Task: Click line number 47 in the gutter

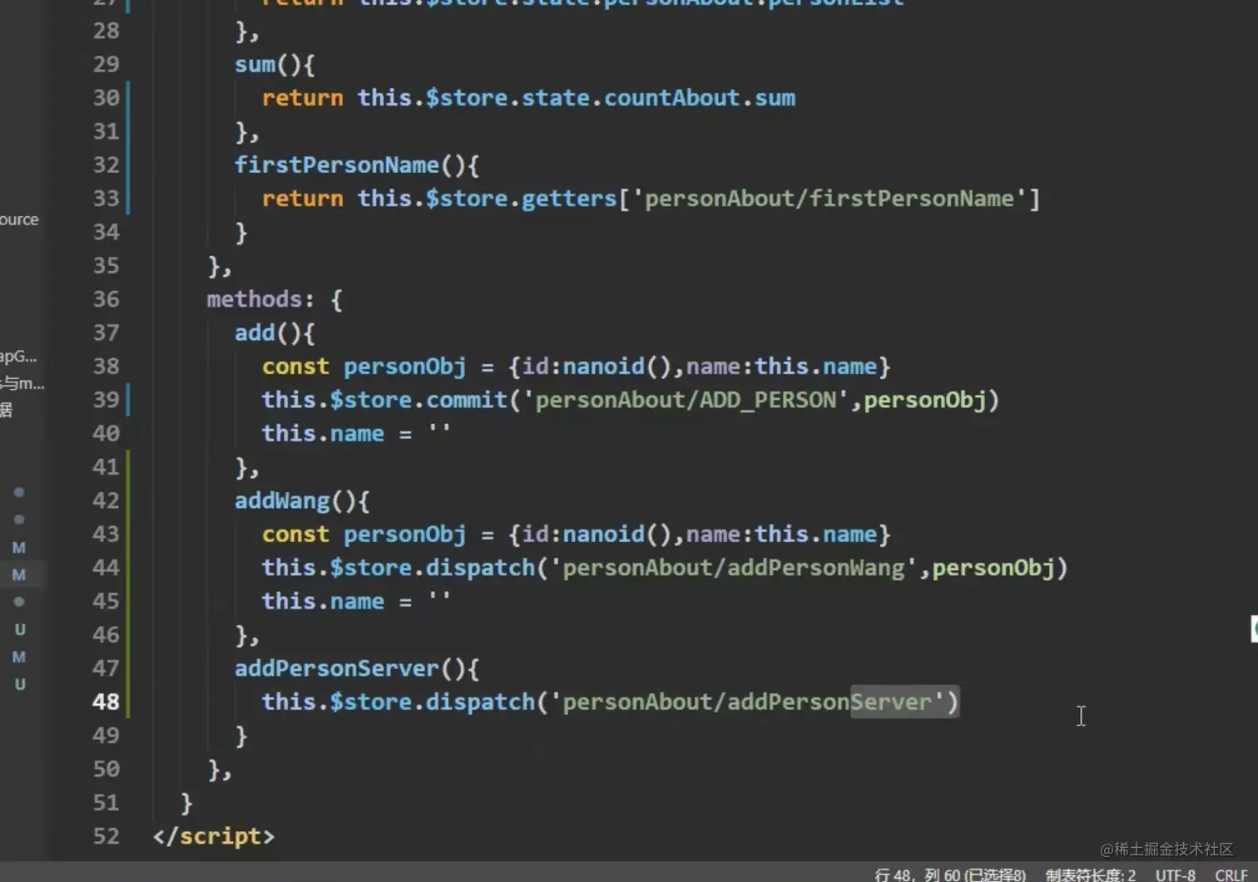Action: (106, 668)
